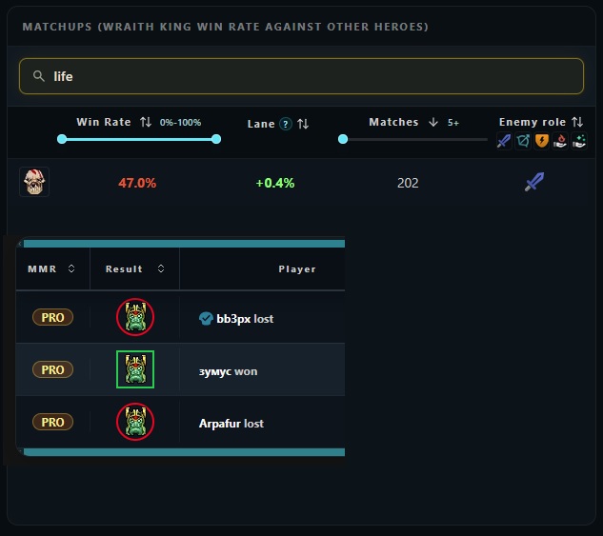
Task: Sort matchups by Win Rate arrows
Action: pyautogui.click(x=146, y=122)
